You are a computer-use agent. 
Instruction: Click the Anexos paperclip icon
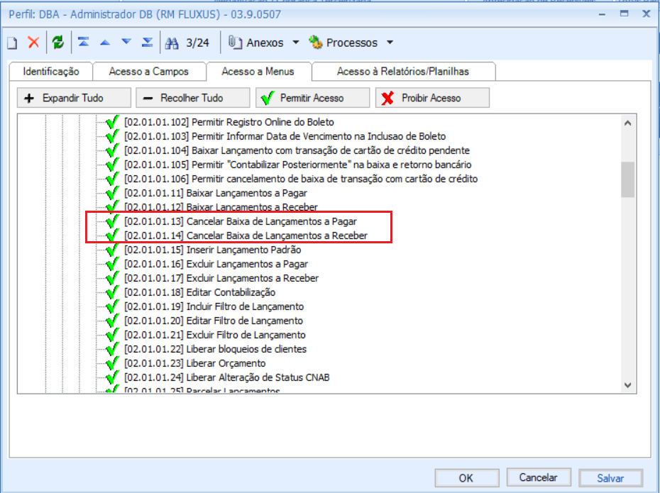(x=235, y=43)
